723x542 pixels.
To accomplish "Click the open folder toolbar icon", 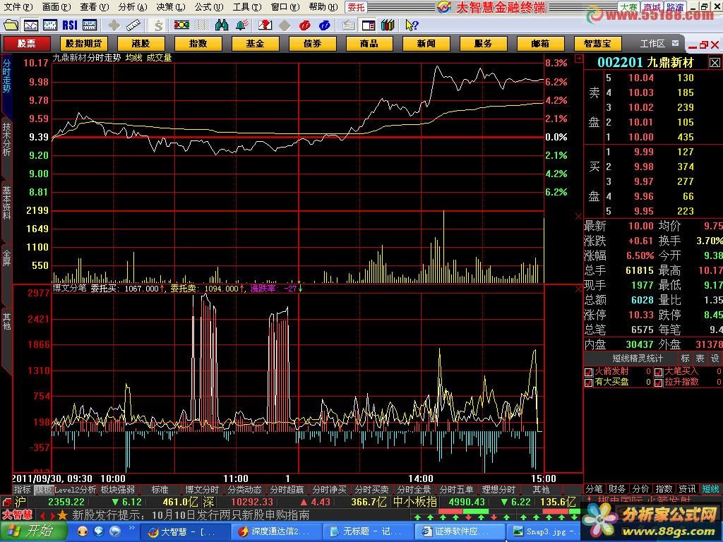I will pos(11,25).
